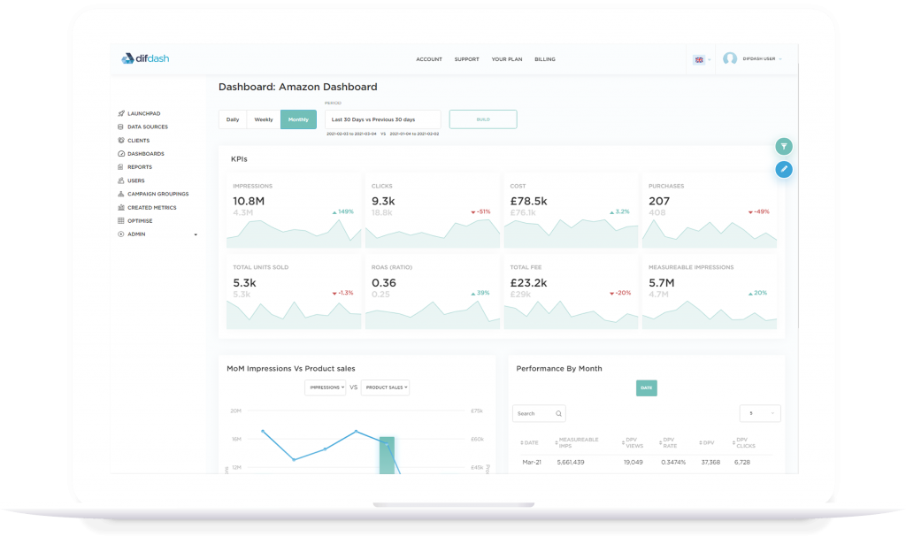
Task: Click the ROAS (RATIO) KPI card
Action: point(432,292)
